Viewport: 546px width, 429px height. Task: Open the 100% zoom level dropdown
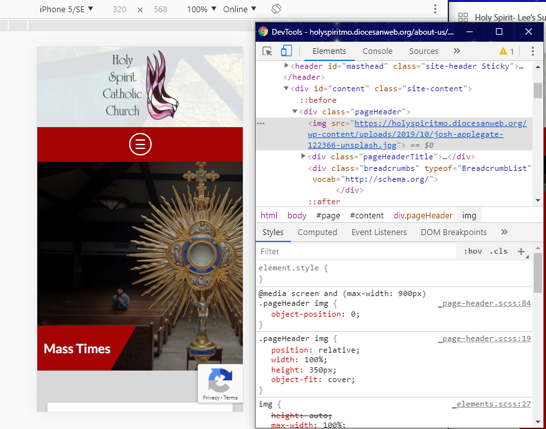pyautogui.click(x=202, y=9)
